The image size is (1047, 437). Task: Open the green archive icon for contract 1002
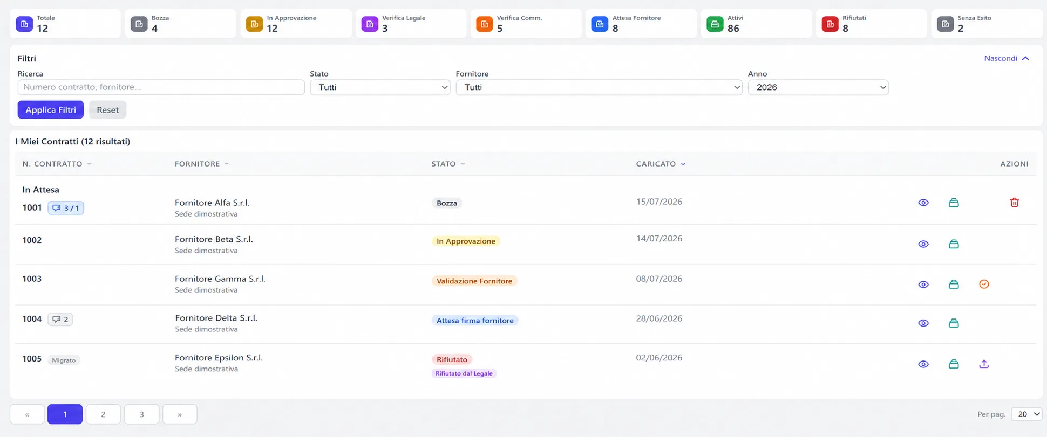(x=954, y=244)
